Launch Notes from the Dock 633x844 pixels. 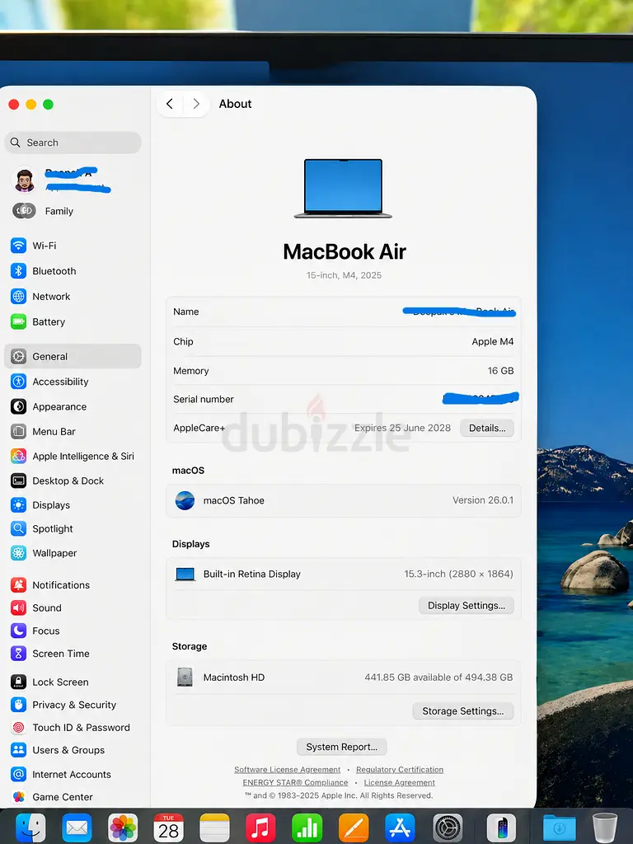[214, 828]
